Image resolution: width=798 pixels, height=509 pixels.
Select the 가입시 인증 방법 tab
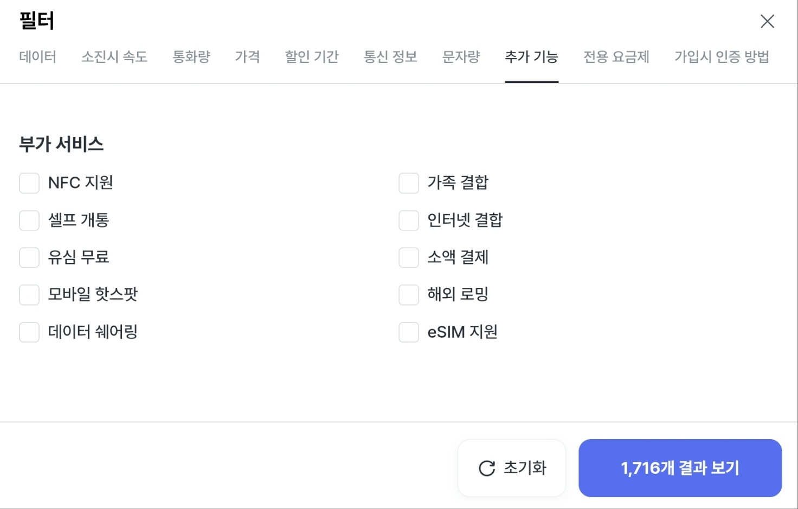tap(722, 57)
